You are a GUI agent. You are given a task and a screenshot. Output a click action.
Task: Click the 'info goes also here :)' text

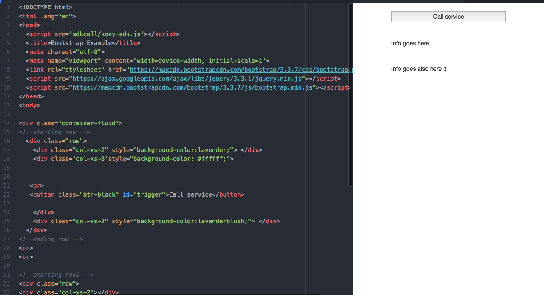click(x=419, y=69)
